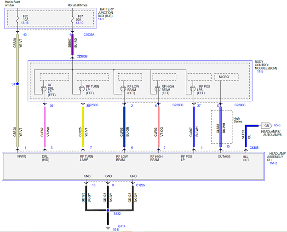Viewport: 287px width, 232px height.
Task: Click the ground symbol at G114
Action: 108,228
